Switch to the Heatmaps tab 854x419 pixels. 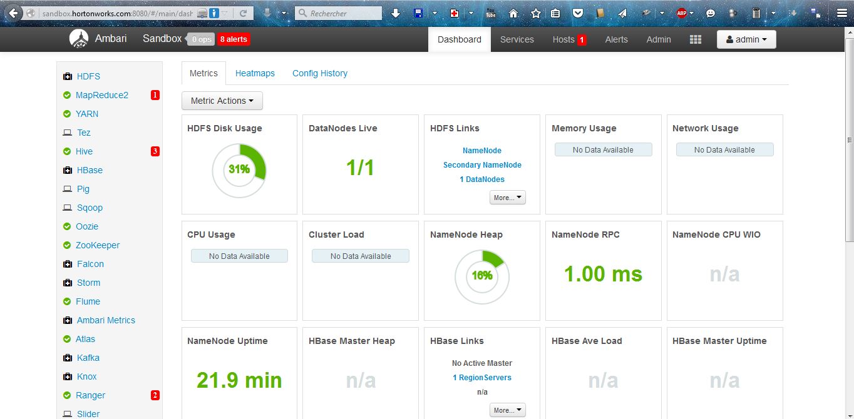(255, 73)
